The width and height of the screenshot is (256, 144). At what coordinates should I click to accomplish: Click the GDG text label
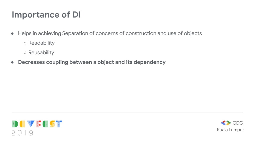pos(238,123)
